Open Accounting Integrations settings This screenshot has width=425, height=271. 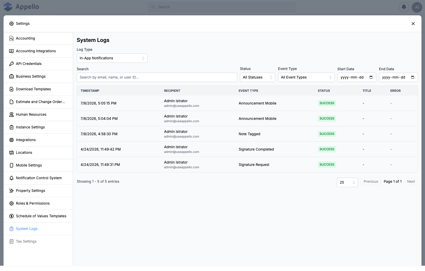tap(38, 51)
